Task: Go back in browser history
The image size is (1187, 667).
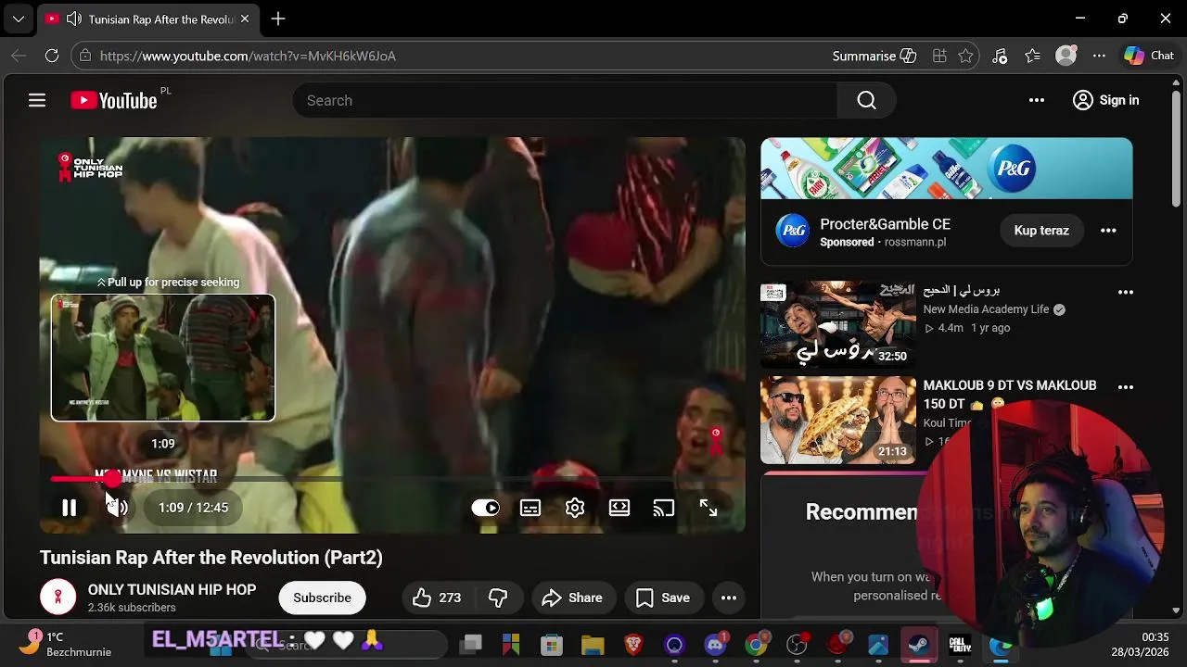Action: coord(19,56)
